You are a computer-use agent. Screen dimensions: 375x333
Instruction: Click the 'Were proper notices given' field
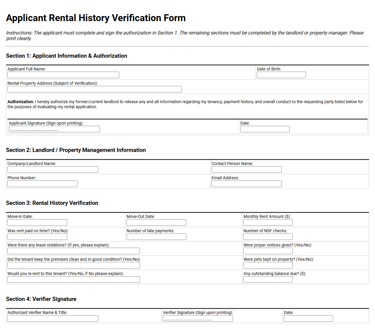[268, 251]
